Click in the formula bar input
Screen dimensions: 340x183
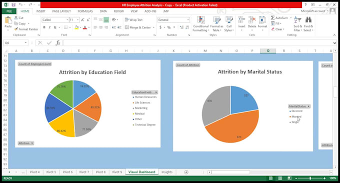[x=198, y=42]
